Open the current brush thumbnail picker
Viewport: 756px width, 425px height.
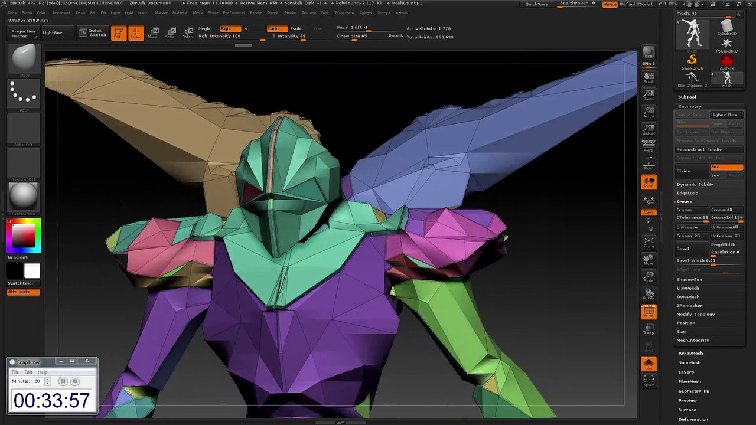pos(24,60)
